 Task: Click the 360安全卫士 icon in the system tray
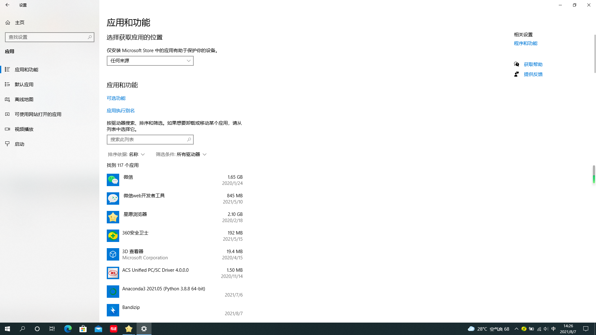point(524,329)
